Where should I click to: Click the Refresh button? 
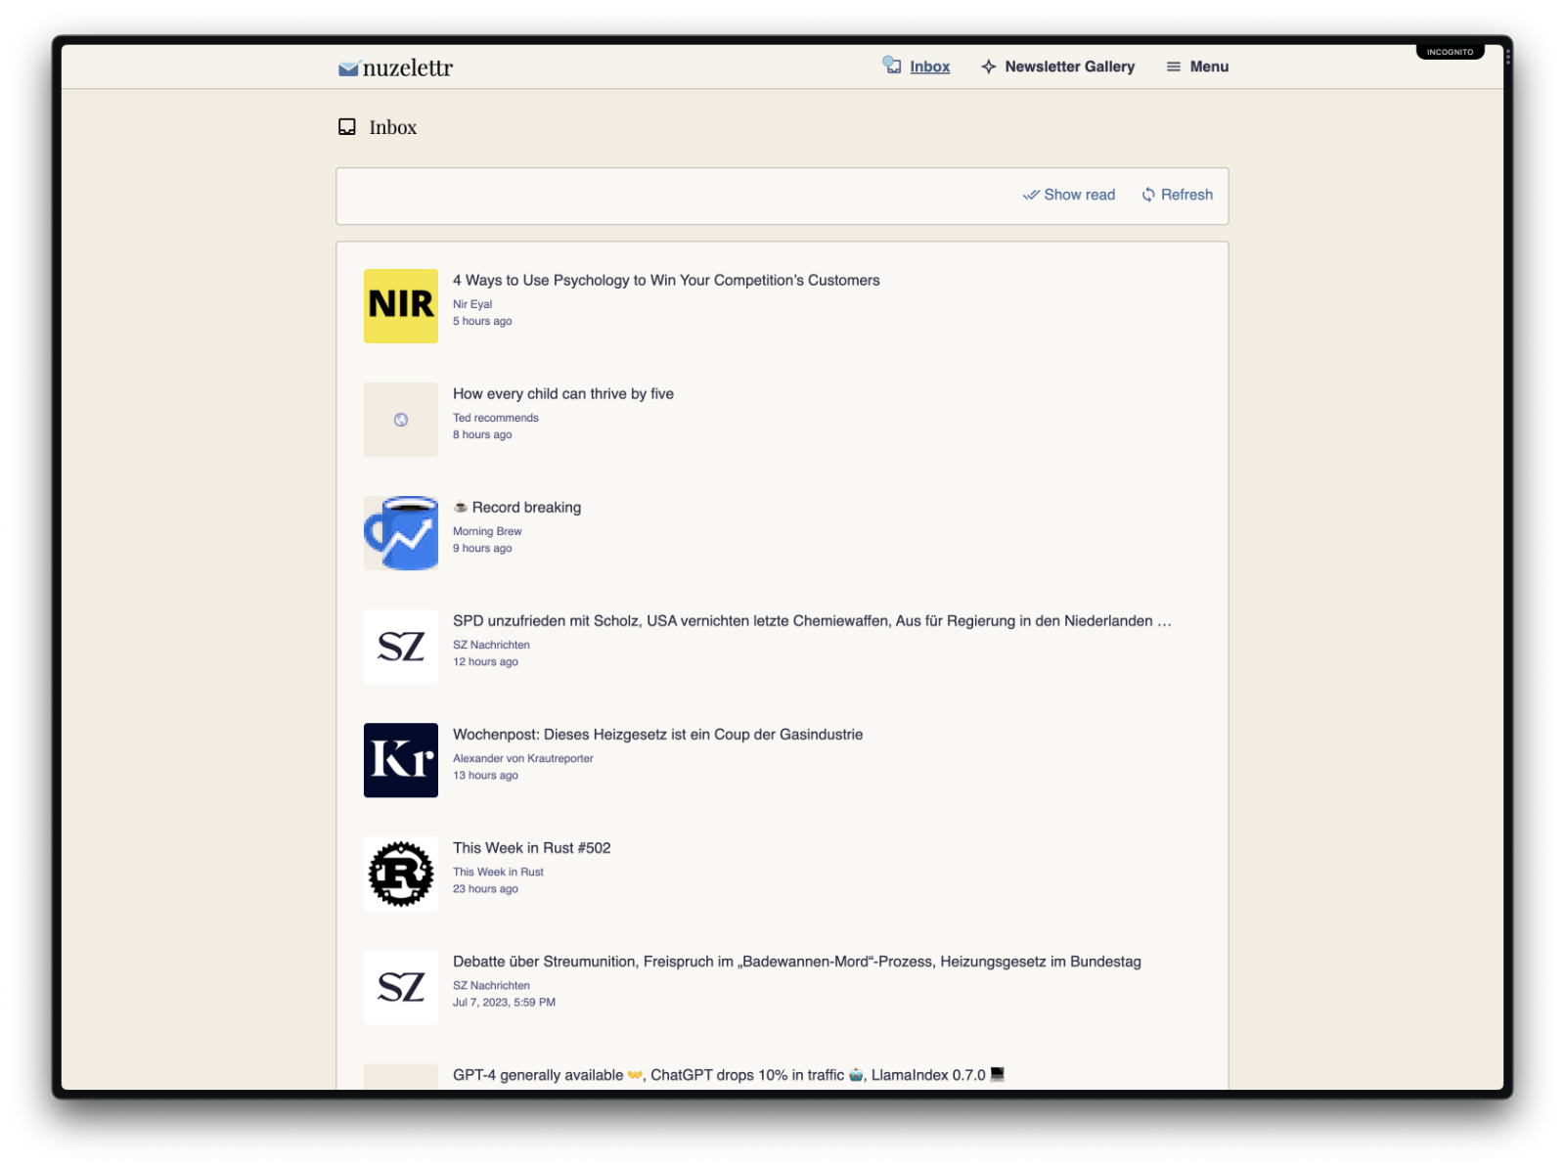click(1177, 195)
